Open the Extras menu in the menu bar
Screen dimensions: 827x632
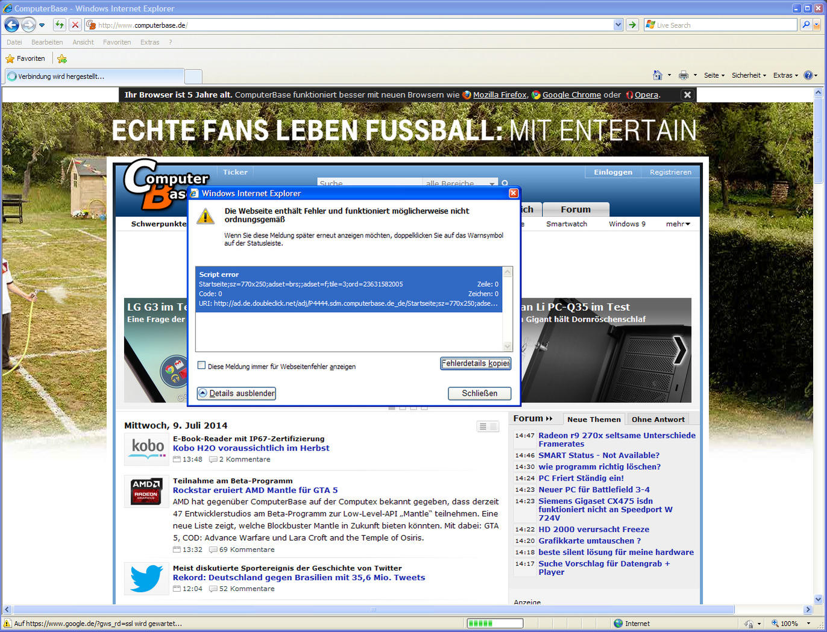pyautogui.click(x=150, y=42)
